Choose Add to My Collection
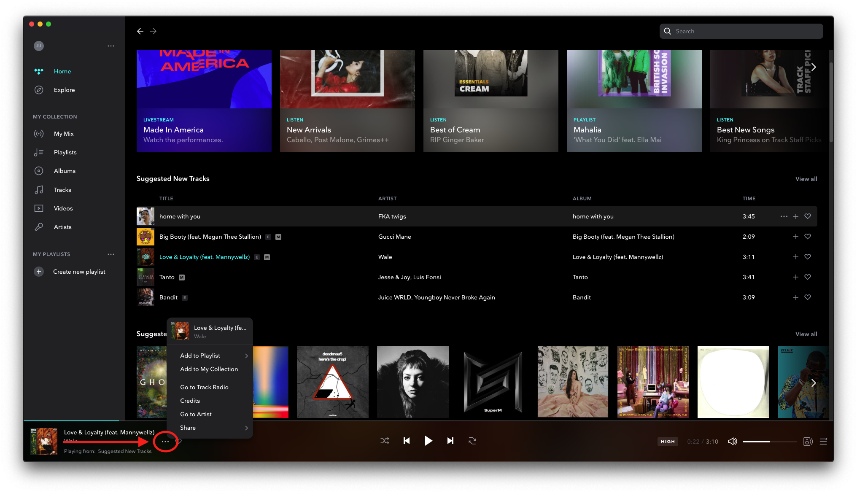 click(210, 369)
